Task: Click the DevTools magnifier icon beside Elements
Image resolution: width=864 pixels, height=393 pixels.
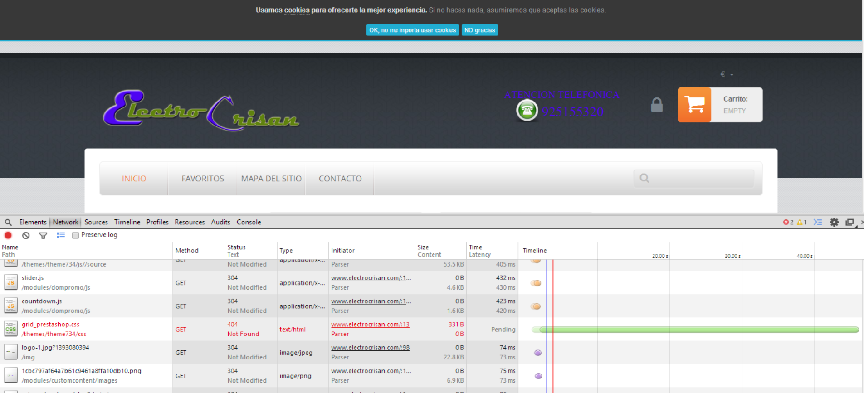Action: tap(8, 222)
